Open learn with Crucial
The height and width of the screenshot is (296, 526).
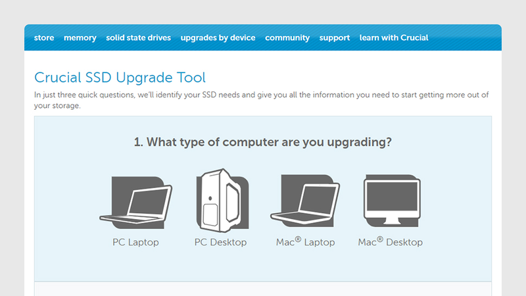394,37
